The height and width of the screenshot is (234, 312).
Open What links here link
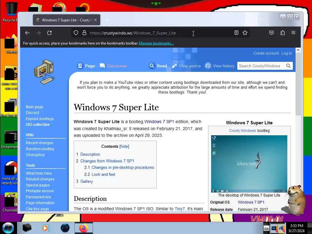pyautogui.click(x=39, y=173)
